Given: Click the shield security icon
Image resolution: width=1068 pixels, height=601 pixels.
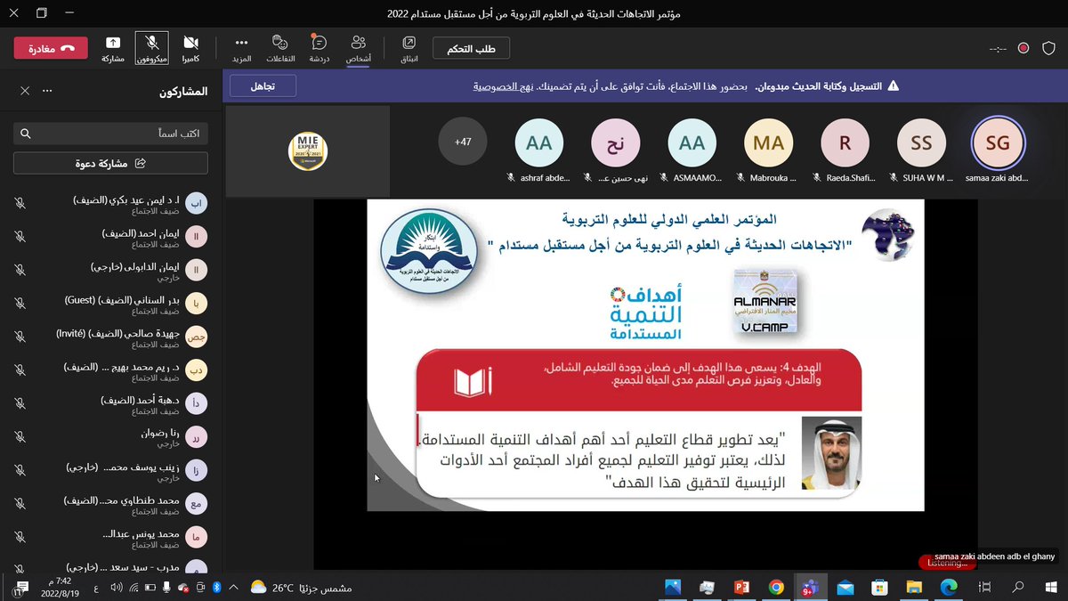Looking at the screenshot, I should coord(1048,48).
